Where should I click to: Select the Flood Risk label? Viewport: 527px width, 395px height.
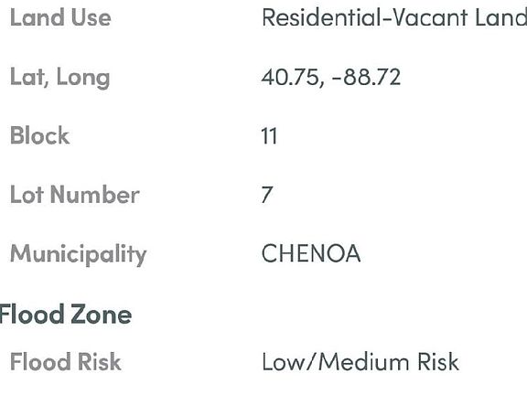click(x=66, y=362)
